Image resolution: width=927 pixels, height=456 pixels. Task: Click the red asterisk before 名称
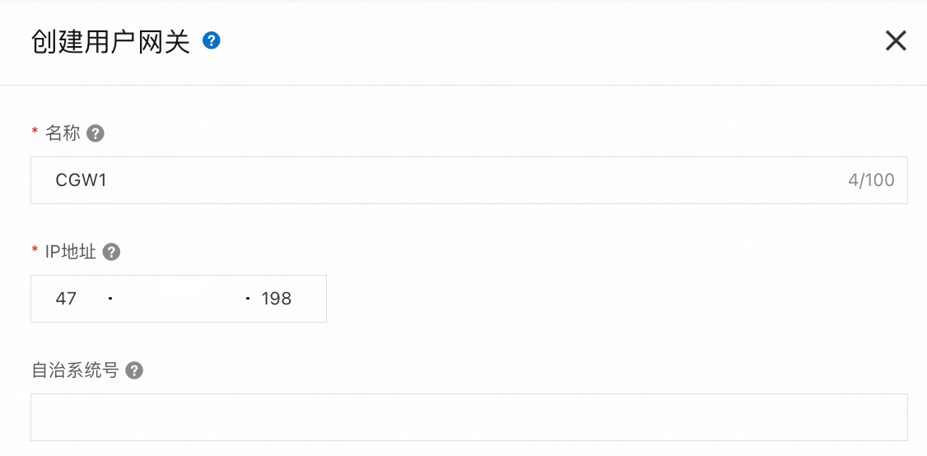(35, 133)
